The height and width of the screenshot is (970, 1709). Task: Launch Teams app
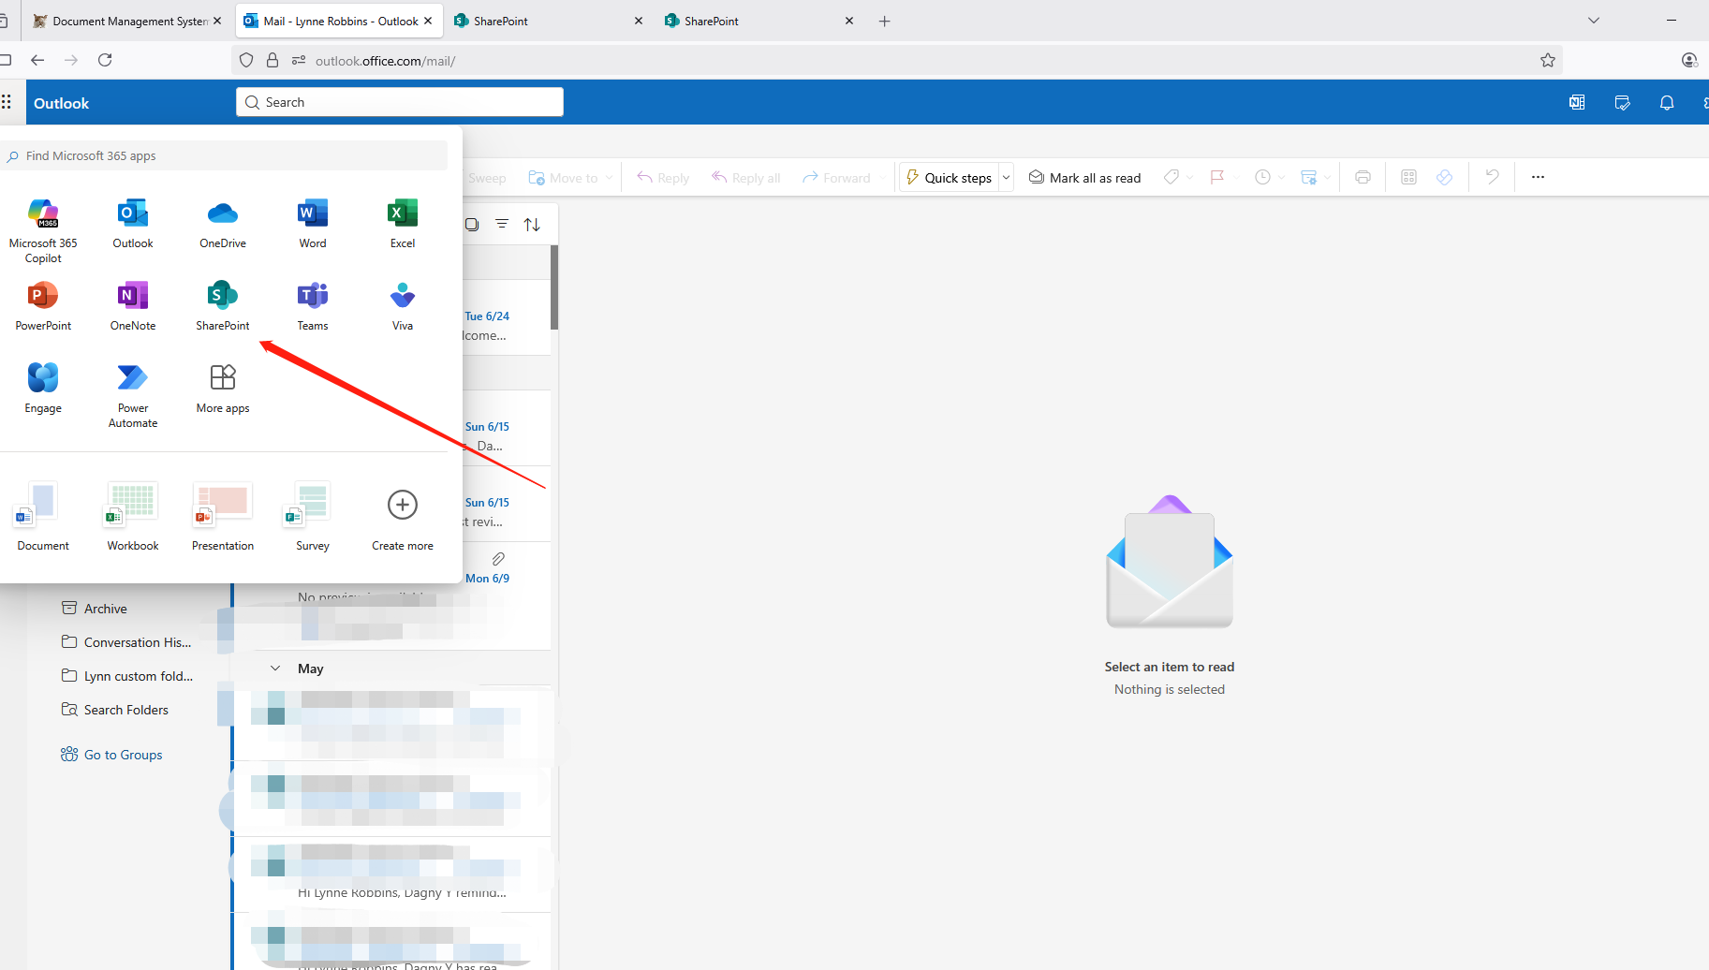313,305
